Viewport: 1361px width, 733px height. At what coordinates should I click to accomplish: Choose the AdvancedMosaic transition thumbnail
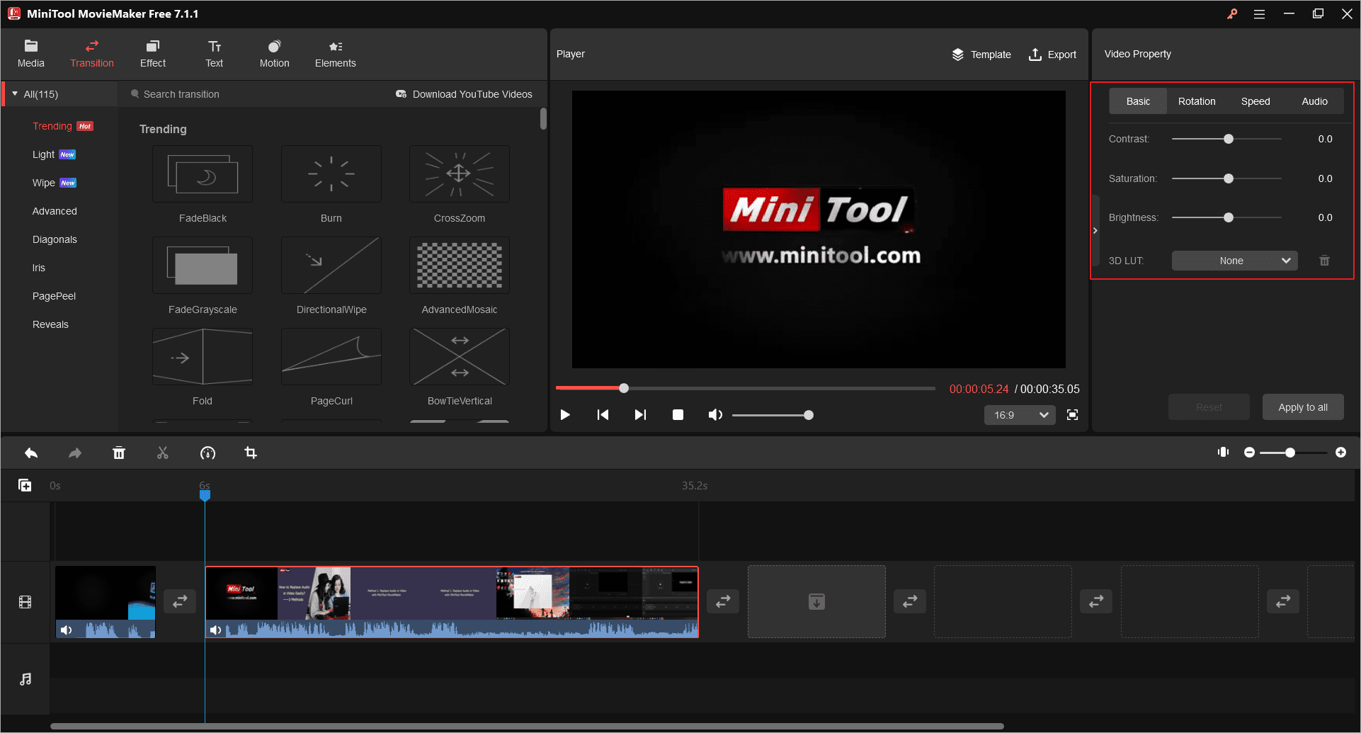[460, 266]
